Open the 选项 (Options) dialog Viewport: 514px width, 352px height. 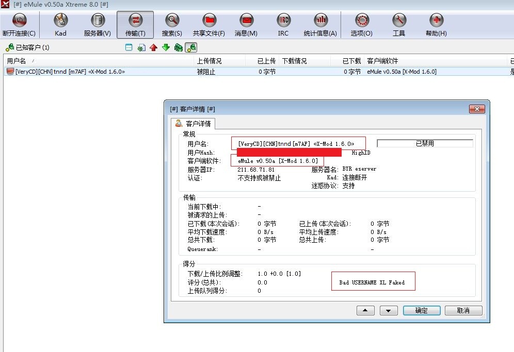pyautogui.click(x=362, y=25)
